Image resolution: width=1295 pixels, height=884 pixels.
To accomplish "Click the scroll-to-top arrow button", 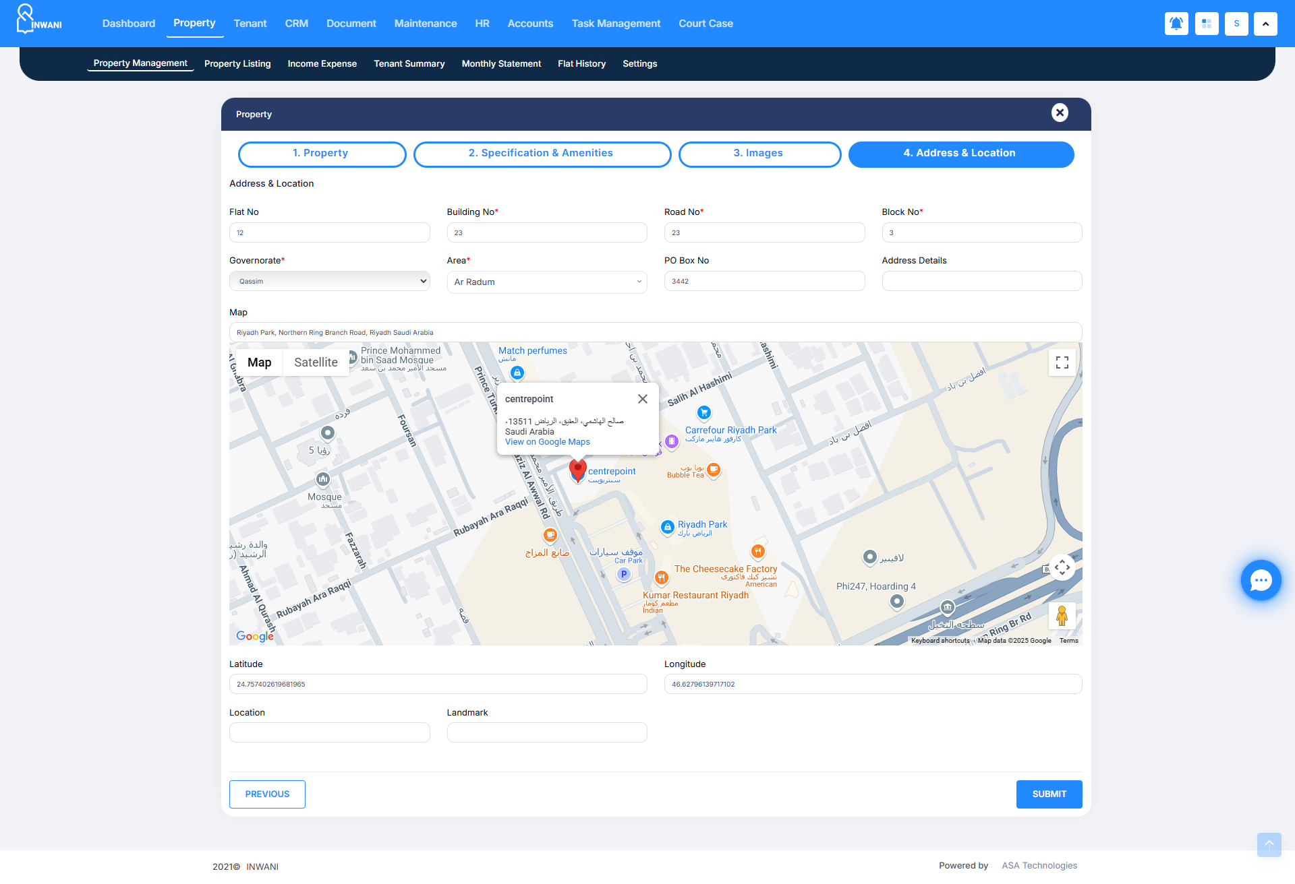I will click(x=1269, y=844).
